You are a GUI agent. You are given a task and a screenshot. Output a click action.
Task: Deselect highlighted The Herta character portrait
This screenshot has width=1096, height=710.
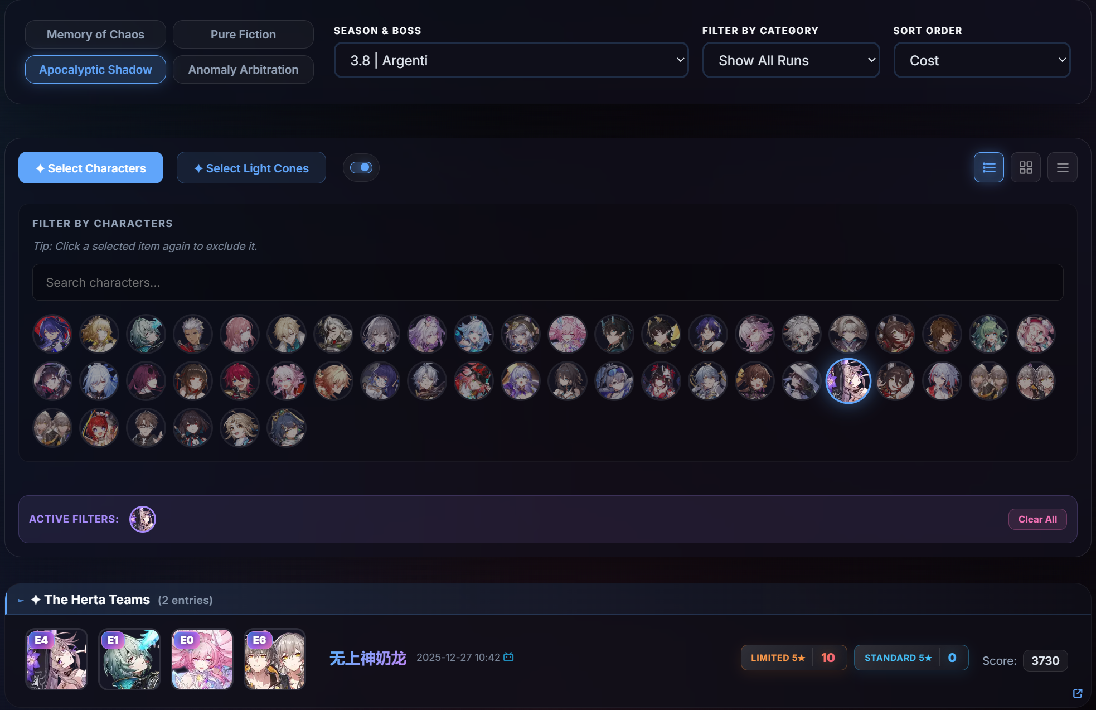tap(848, 381)
